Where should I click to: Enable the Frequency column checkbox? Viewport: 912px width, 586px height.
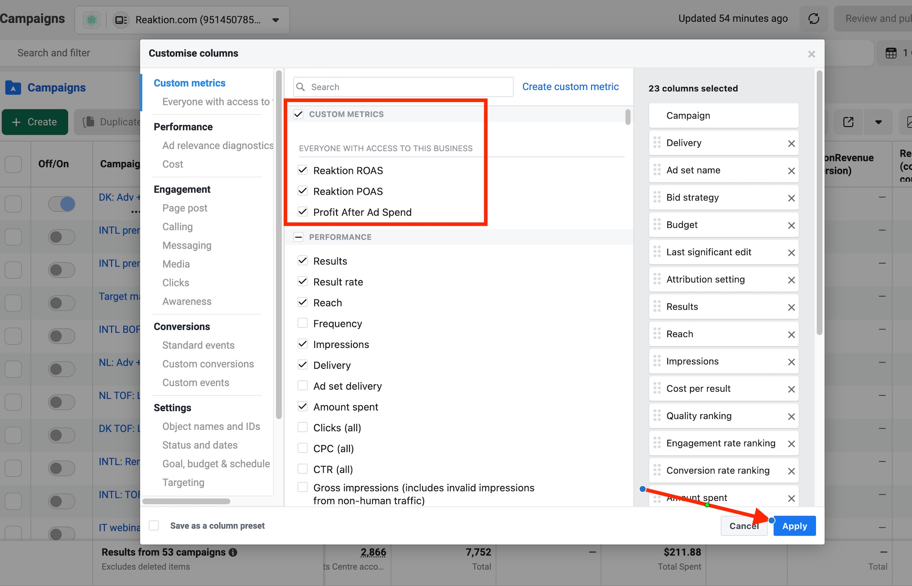303,323
